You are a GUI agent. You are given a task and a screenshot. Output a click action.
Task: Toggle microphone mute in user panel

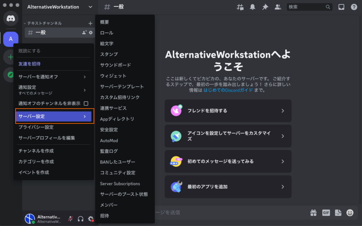[x=70, y=219]
